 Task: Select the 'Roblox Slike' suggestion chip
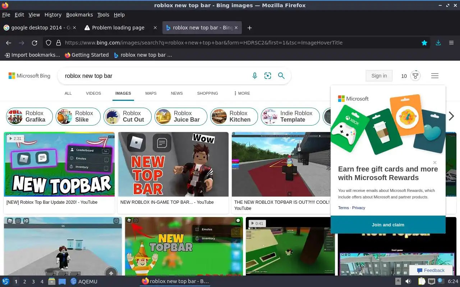pos(78,117)
